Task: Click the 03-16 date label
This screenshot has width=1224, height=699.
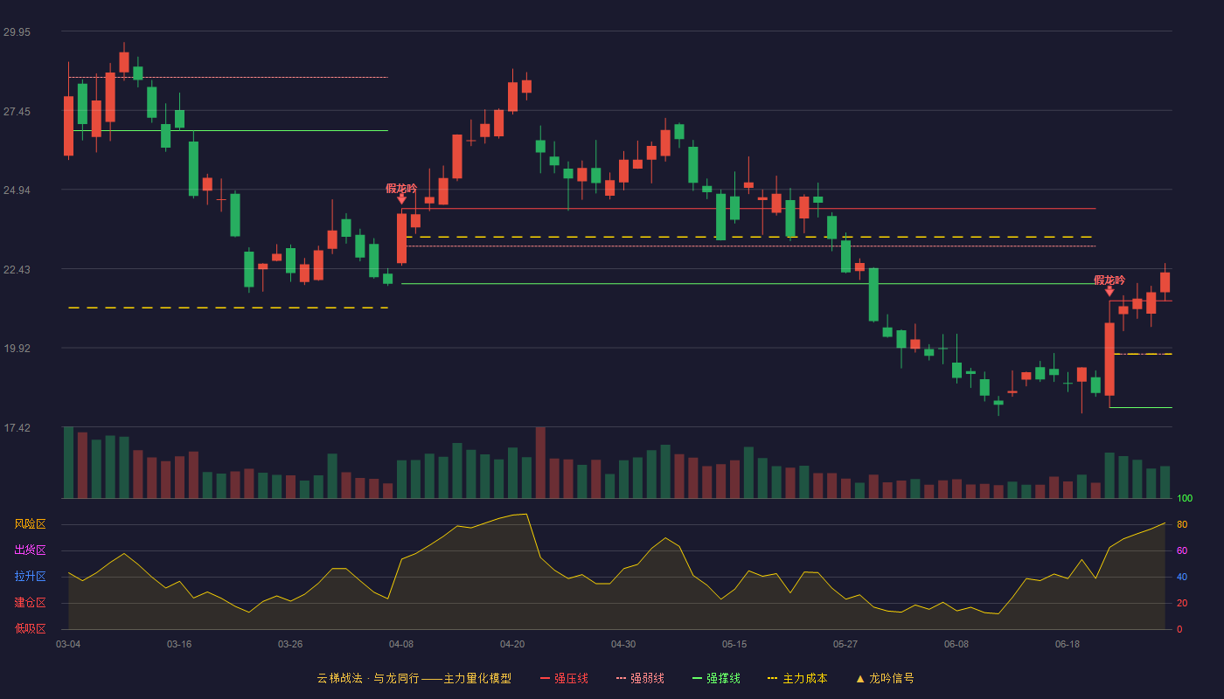Action: (179, 644)
